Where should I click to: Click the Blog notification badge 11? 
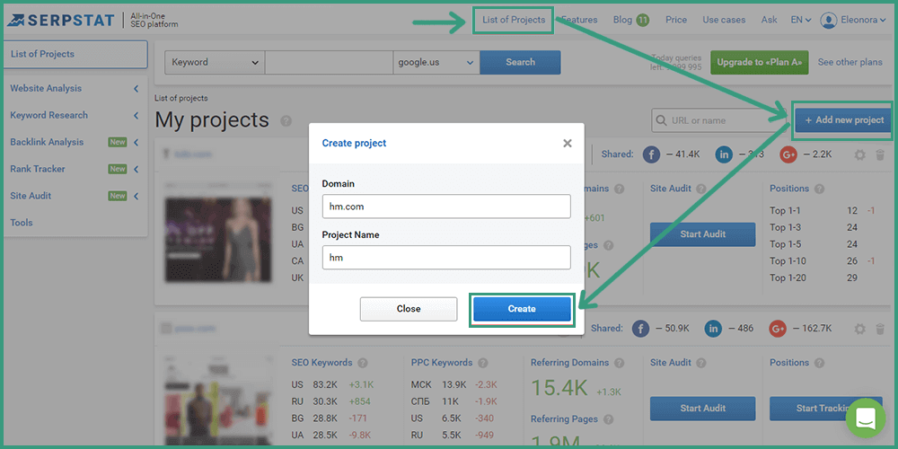(x=643, y=20)
